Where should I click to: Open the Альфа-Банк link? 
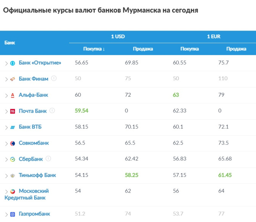tap(34, 95)
